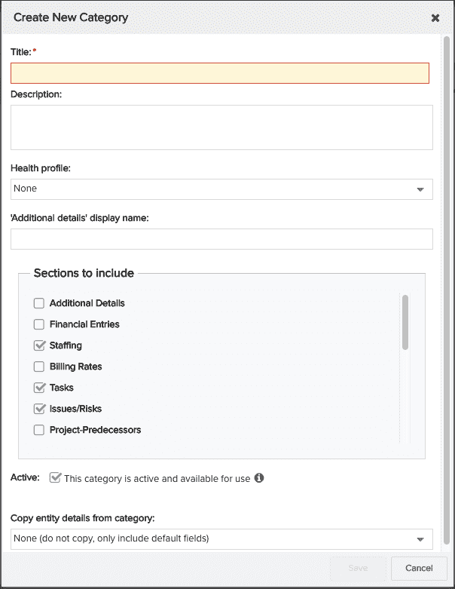Image resolution: width=455 pixels, height=589 pixels.
Task: Click the info icon beside the Active checkbox
Action: (259, 478)
